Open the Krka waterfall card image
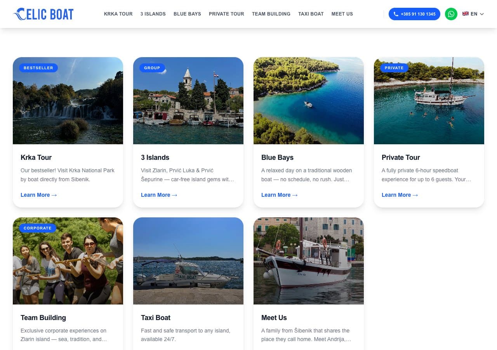497x350 pixels. pyautogui.click(x=68, y=101)
